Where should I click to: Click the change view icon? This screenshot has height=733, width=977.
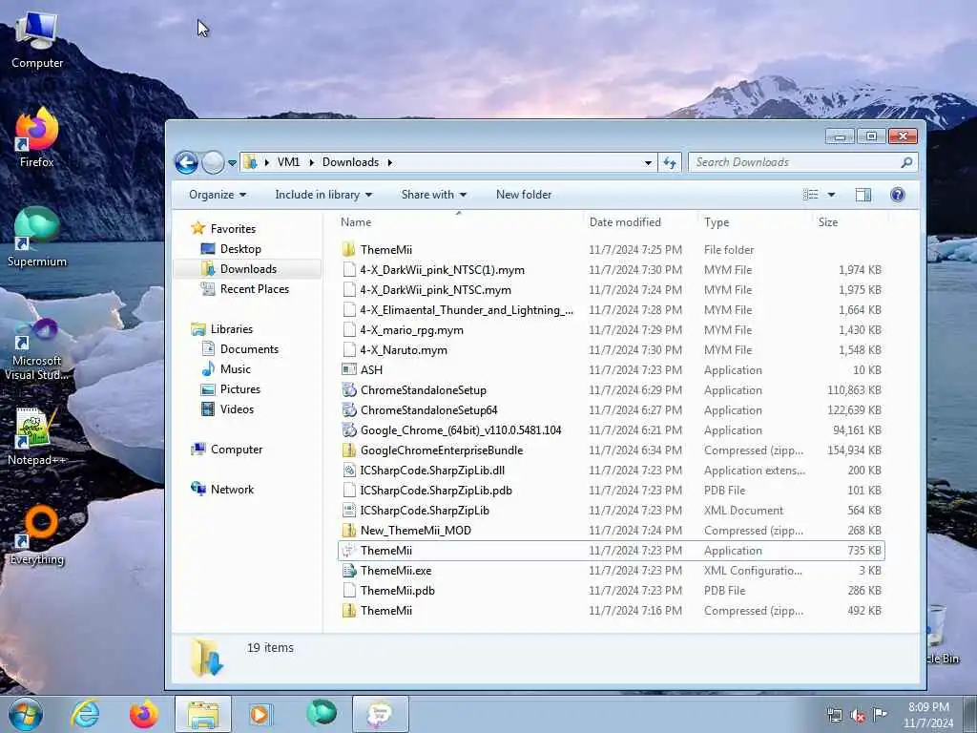click(811, 195)
